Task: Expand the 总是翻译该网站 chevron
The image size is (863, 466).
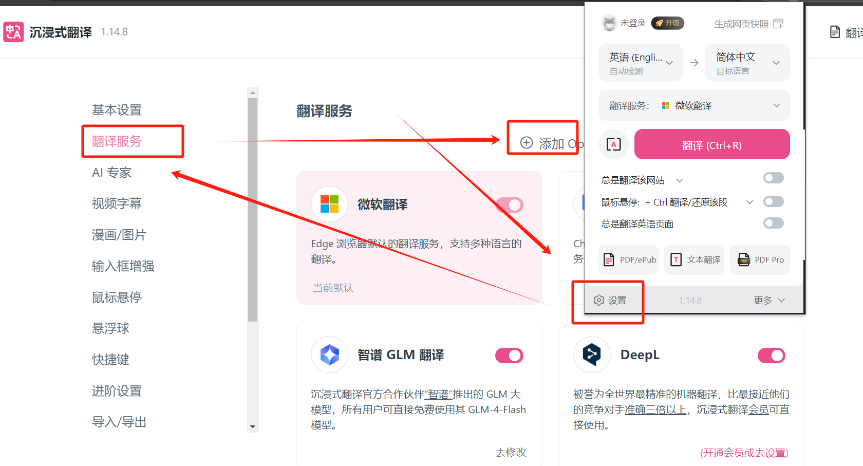Action: (x=680, y=180)
